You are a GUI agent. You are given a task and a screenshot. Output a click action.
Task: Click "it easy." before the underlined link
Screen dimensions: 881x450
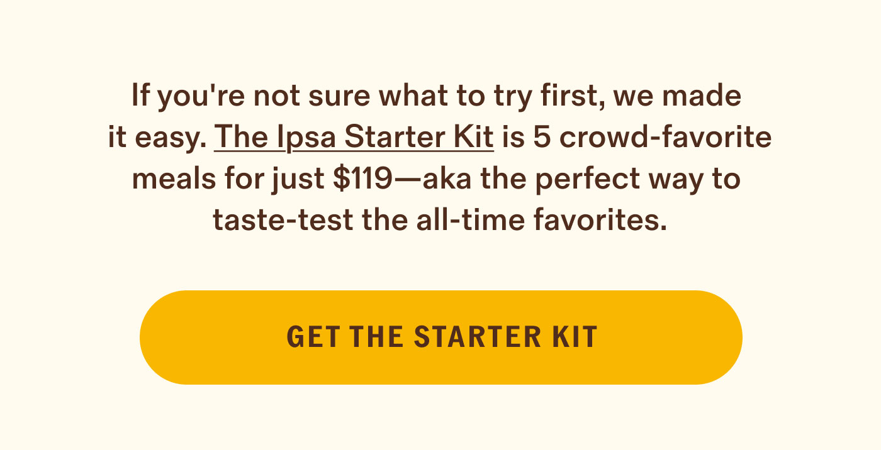click(157, 139)
